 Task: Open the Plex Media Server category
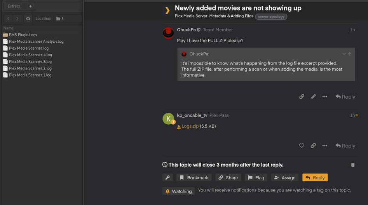click(x=191, y=16)
